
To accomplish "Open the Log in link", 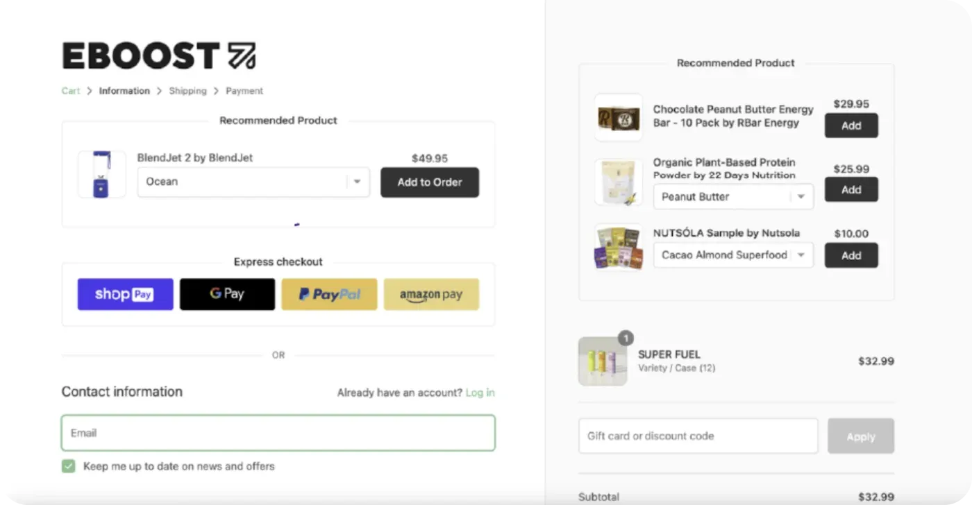I will click(480, 392).
